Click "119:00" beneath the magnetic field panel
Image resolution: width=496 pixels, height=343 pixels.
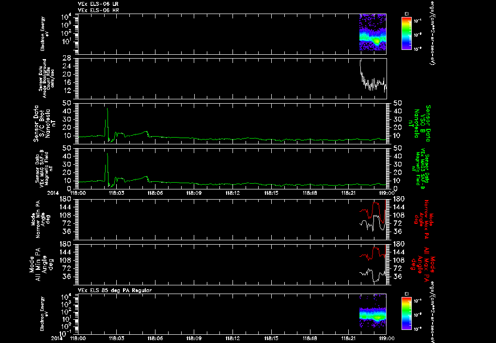click(x=387, y=193)
